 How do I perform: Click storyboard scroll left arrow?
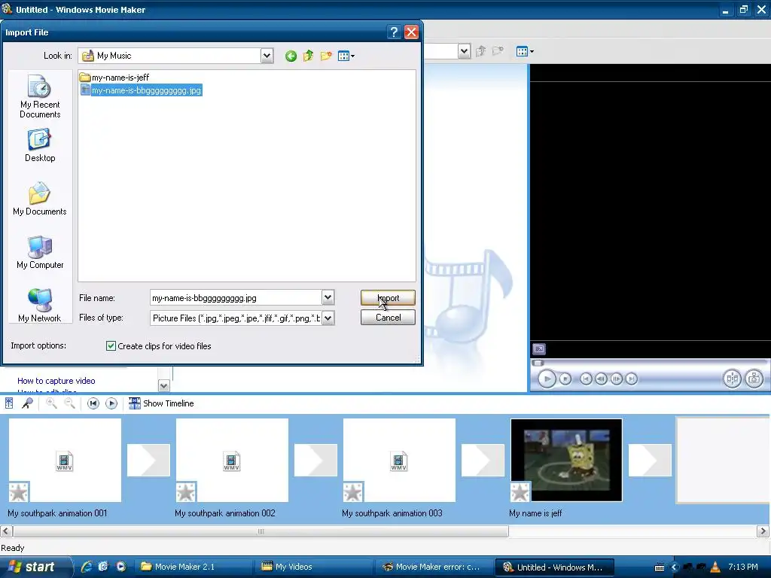pyautogui.click(x=6, y=531)
